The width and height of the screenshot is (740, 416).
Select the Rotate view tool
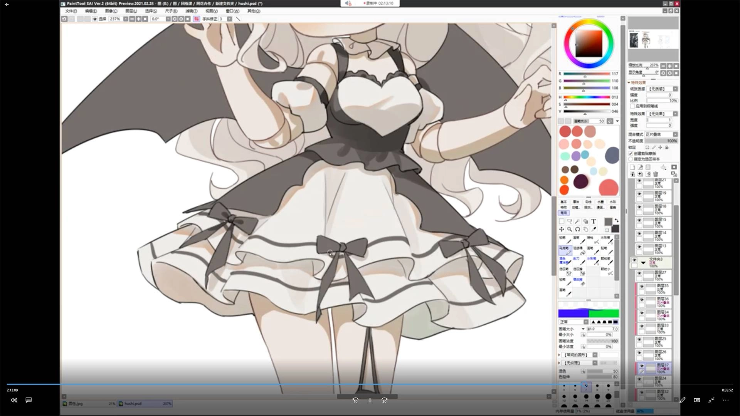click(x=577, y=229)
